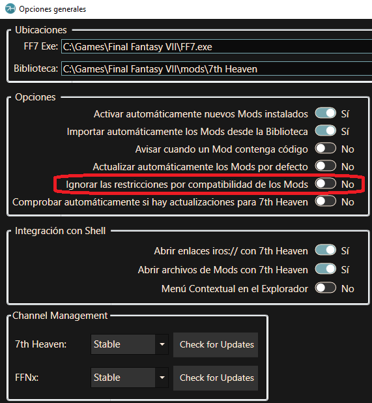Click the 7th Heaven app icon in title bar
Viewport: 372px width, 403px height.
(10, 8)
